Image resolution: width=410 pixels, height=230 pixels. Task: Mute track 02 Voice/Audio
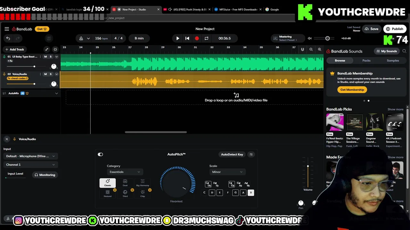coord(45,74)
